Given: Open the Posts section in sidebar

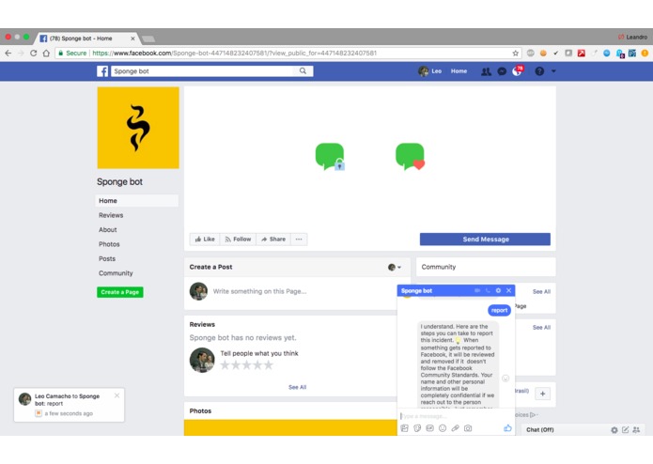Looking at the screenshot, I should (107, 259).
